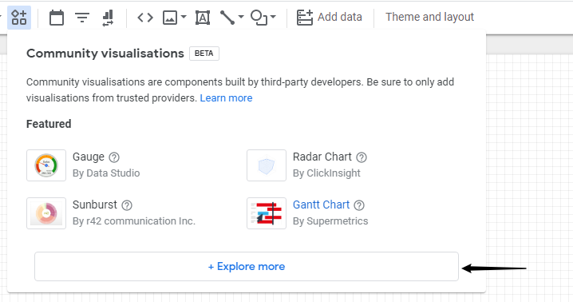Click the Gantt Chart title link

click(322, 205)
